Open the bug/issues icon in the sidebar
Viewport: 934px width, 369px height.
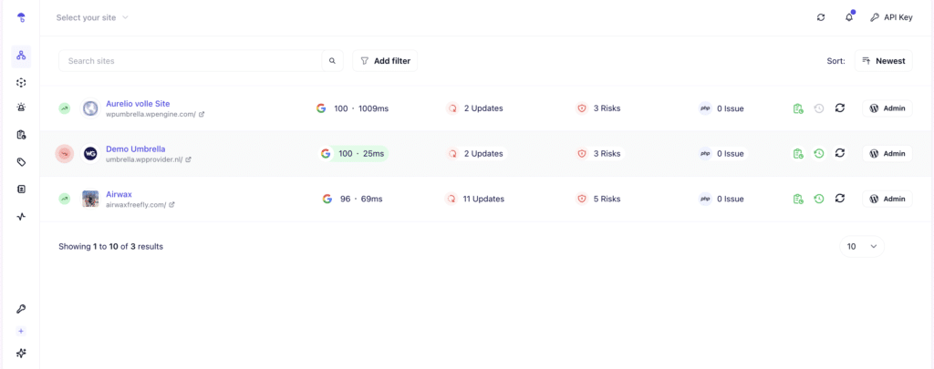[21, 108]
